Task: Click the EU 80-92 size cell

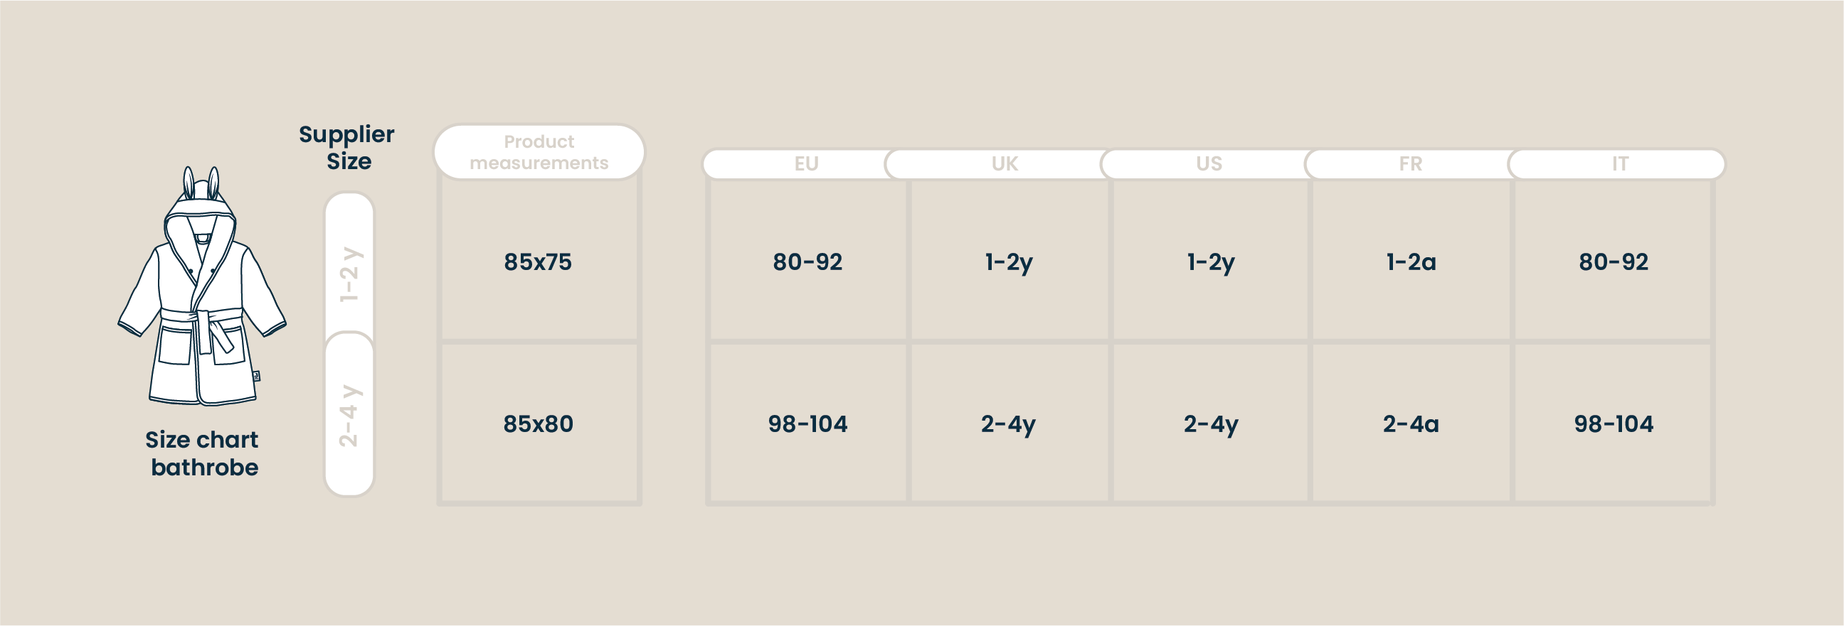Action: pyautogui.click(x=807, y=261)
